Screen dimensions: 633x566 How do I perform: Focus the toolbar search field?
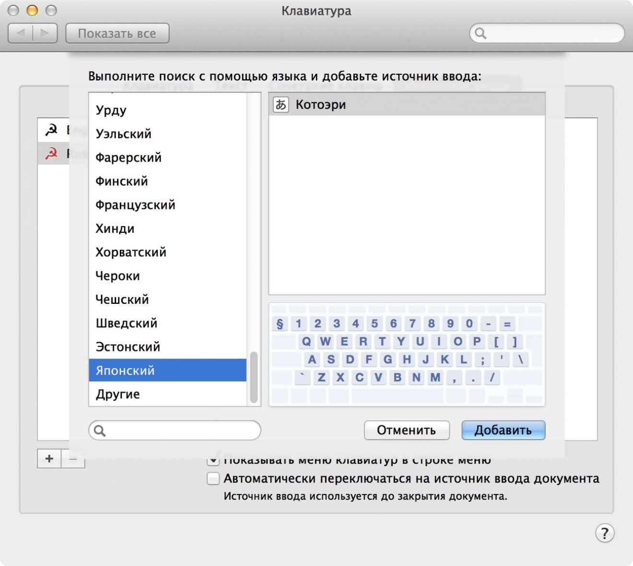(547, 33)
